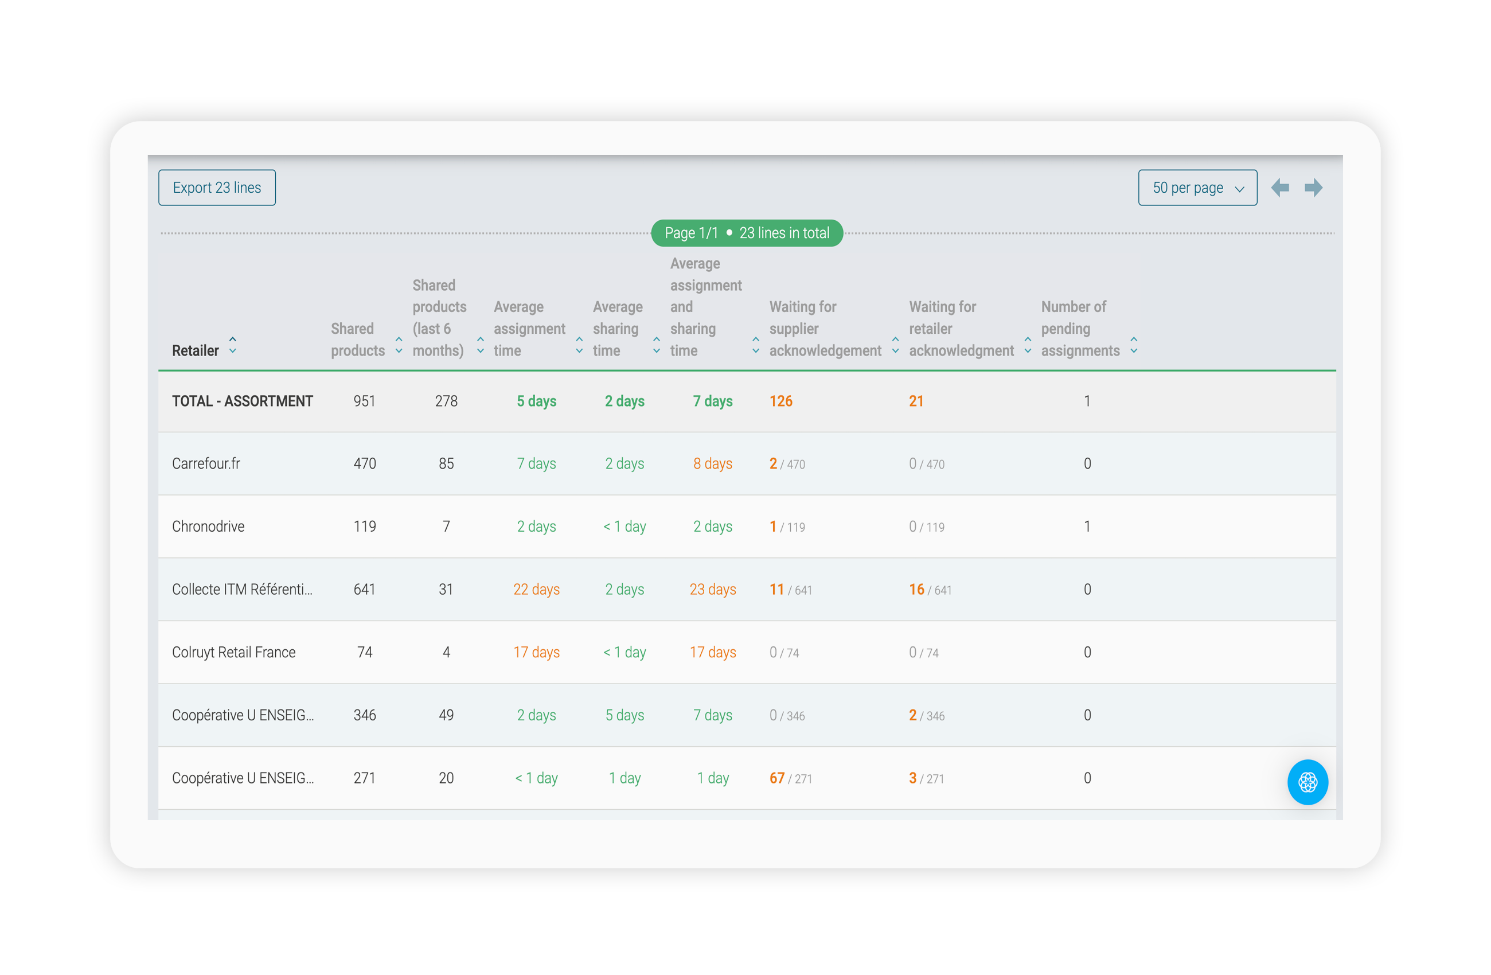Click the 5 days total assignment time

(x=536, y=401)
